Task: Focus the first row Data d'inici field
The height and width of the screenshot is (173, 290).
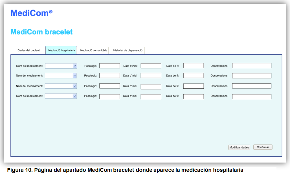Action: coord(151,66)
